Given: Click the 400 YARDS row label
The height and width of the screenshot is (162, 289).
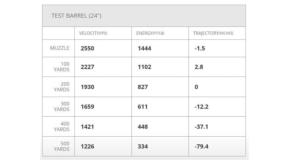Looking at the screenshot, I should pyautogui.click(x=62, y=127).
